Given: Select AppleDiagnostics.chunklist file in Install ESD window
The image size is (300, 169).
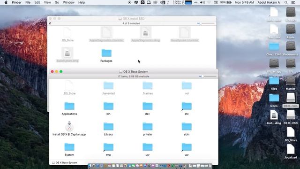Looking at the screenshot, I should 106,32.
